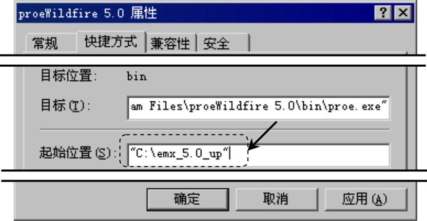Switch to the 常规 tab
This screenshot has height=221, width=427.
(x=45, y=43)
